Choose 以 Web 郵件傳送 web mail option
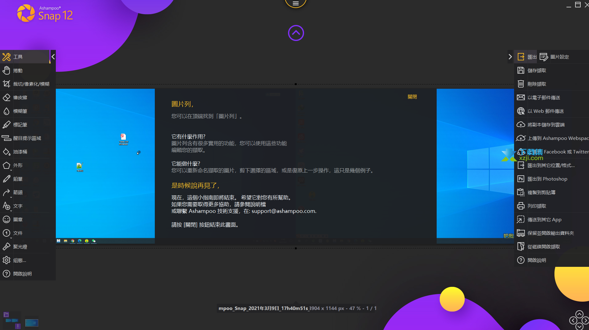 click(552, 111)
